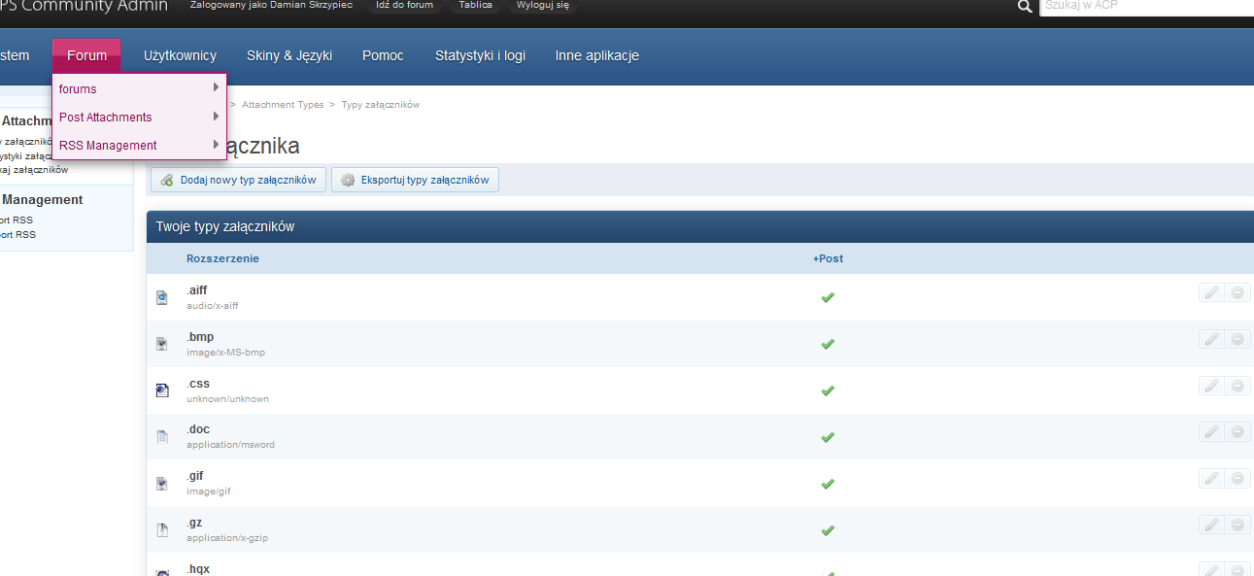The image size is (1254, 576).
Task: Toggle the +Post checkmark for .aiff
Action: [x=828, y=297]
